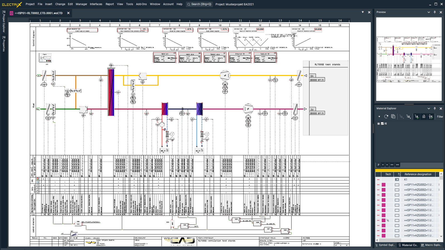Expand the All tree node
The height and width of the screenshot is (250, 445).
379,124
